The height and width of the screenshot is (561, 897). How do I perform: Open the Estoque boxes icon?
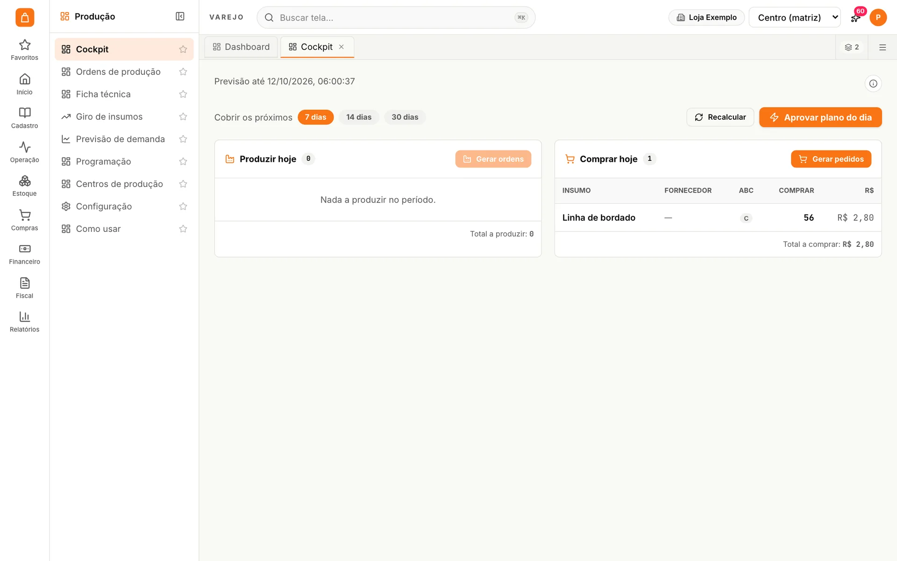click(24, 186)
